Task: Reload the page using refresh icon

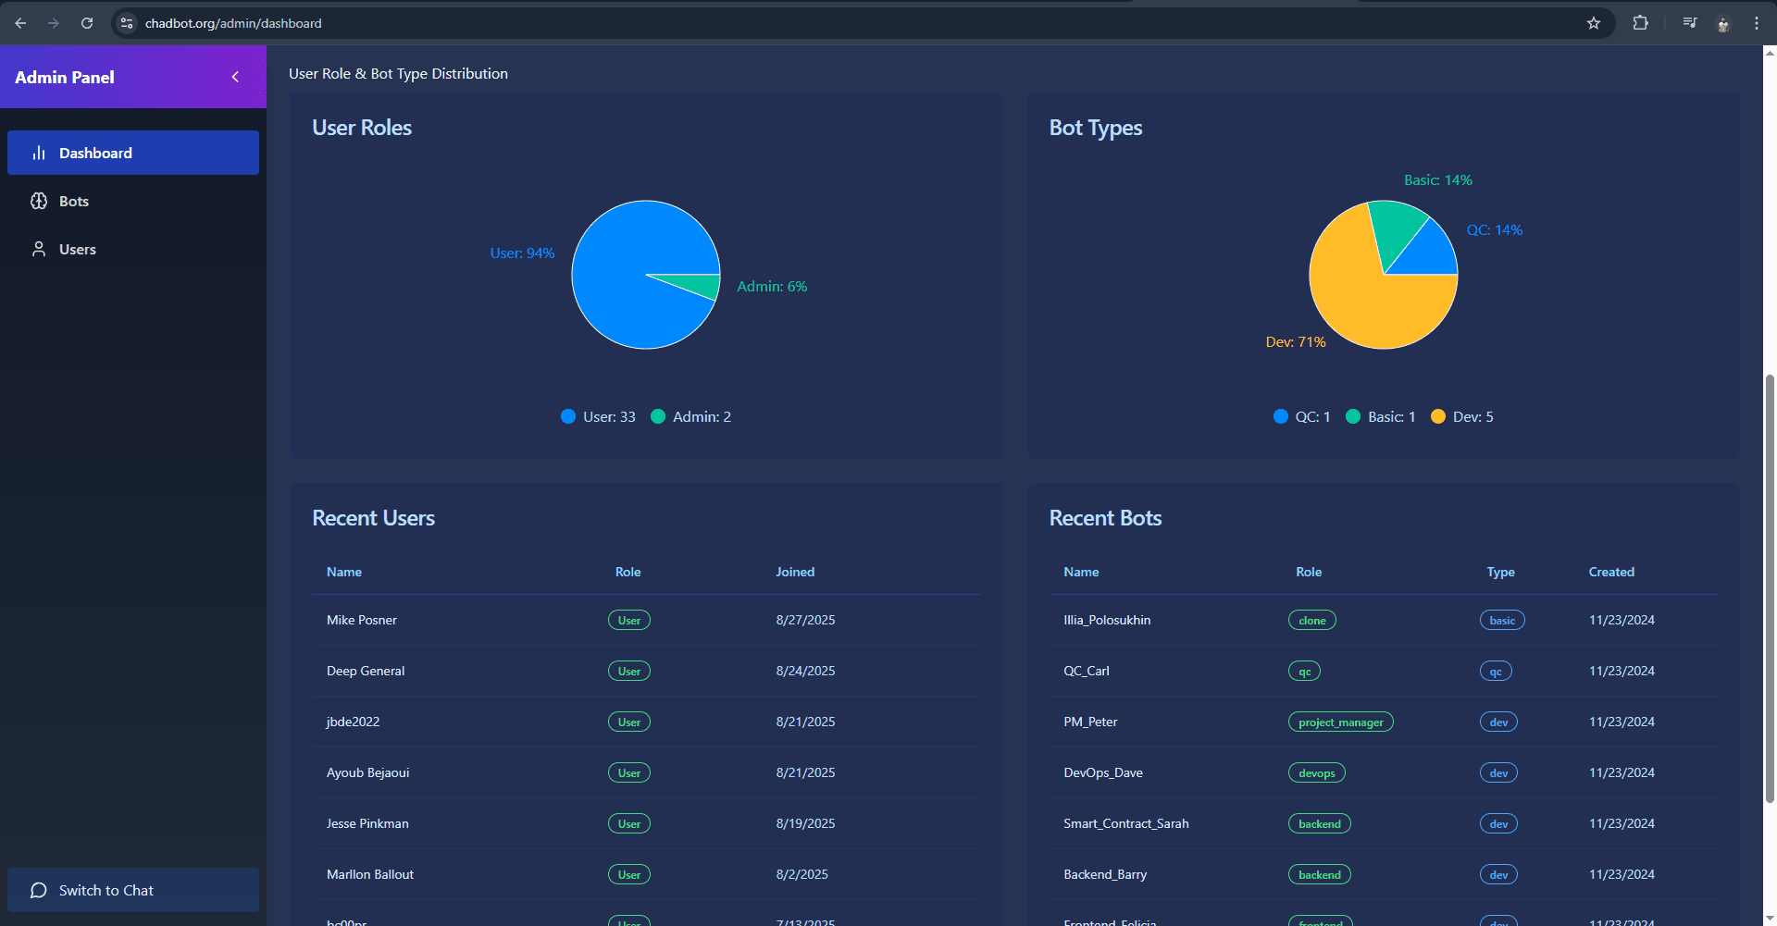Action: point(87,23)
